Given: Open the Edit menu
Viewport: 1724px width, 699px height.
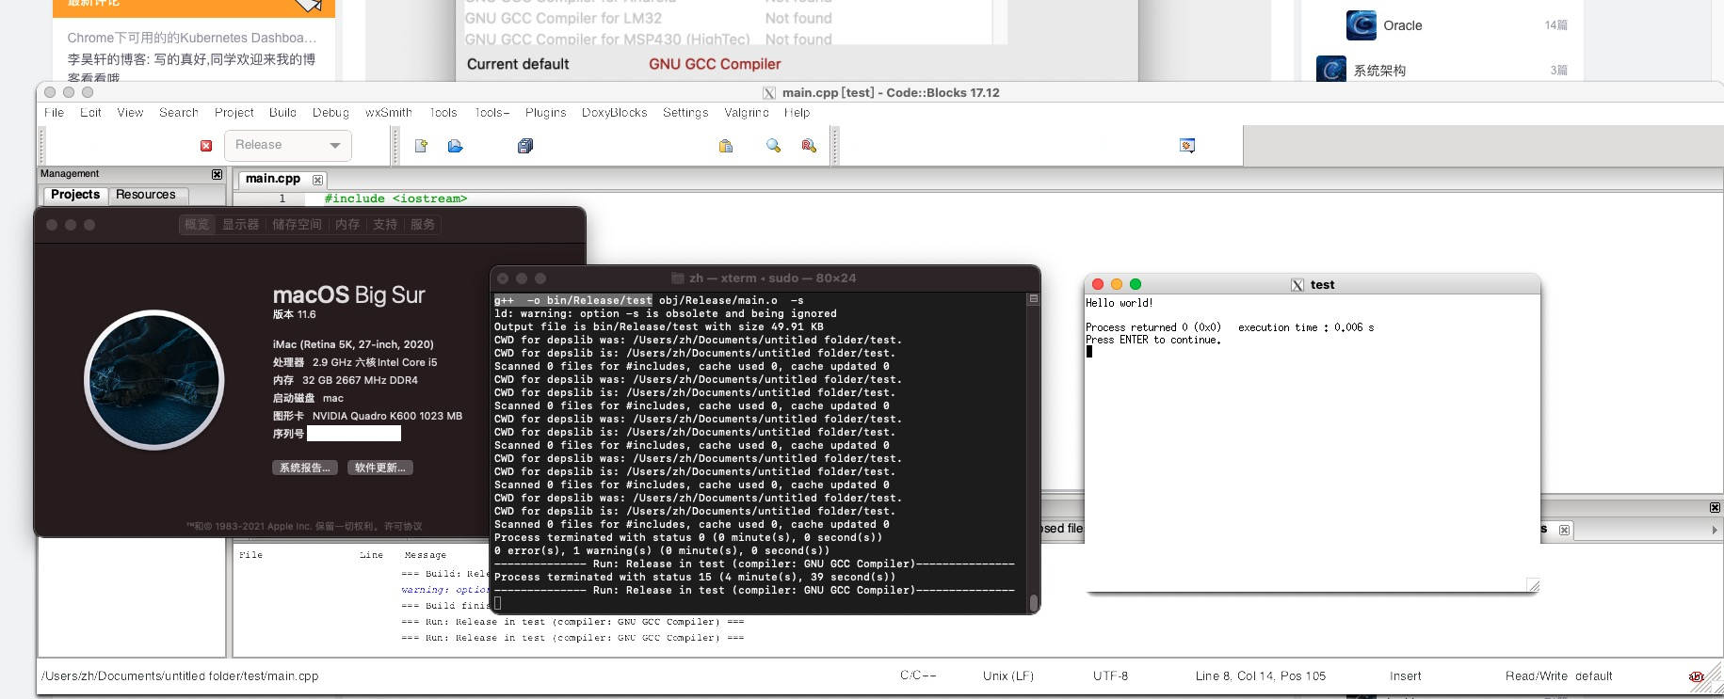Looking at the screenshot, I should click(x=90, y=113).
